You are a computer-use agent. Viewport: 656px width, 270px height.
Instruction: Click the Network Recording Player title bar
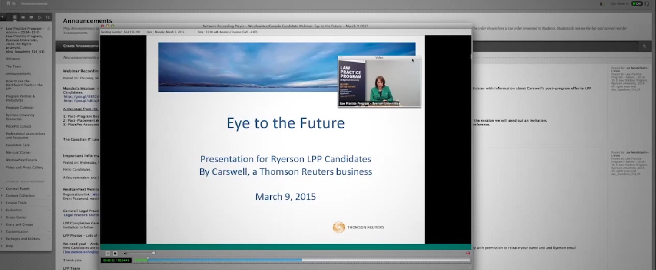pyautogui.click(x=285, y=26)
